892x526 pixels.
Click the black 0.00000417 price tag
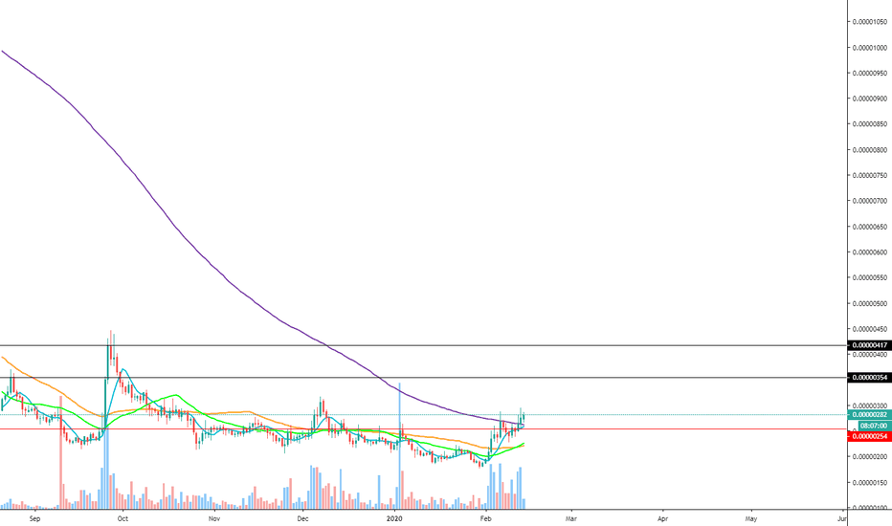[869, 345]
